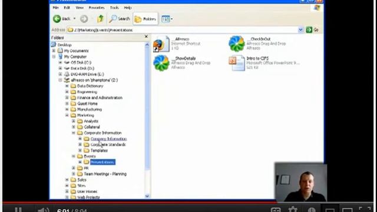Expand the Manufacturing folder node
377x212 pixels.
click(x=67, y=110)
